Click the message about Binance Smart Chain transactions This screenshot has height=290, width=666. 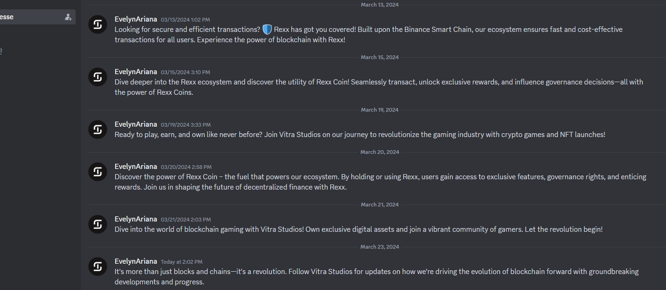pos(369,34)
